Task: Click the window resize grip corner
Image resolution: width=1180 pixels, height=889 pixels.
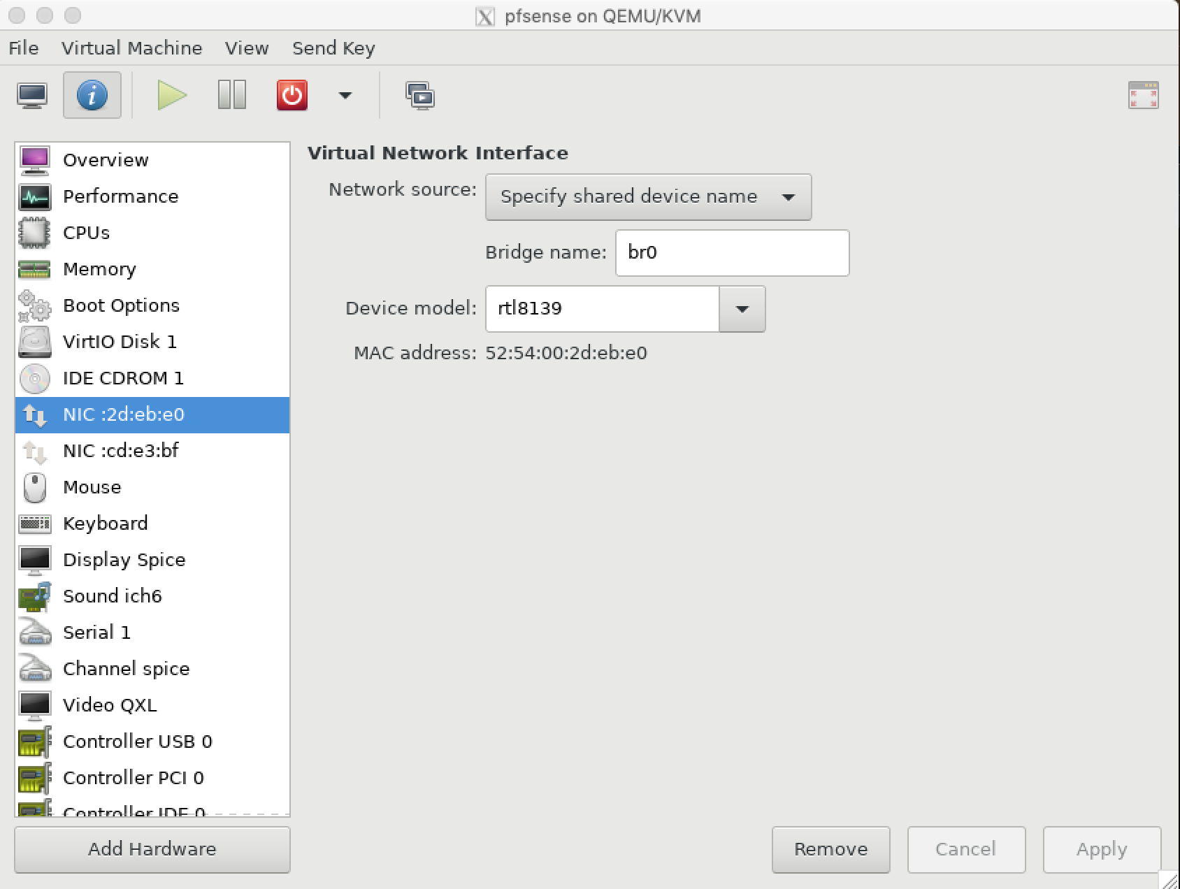Action: click(1168, 879)
